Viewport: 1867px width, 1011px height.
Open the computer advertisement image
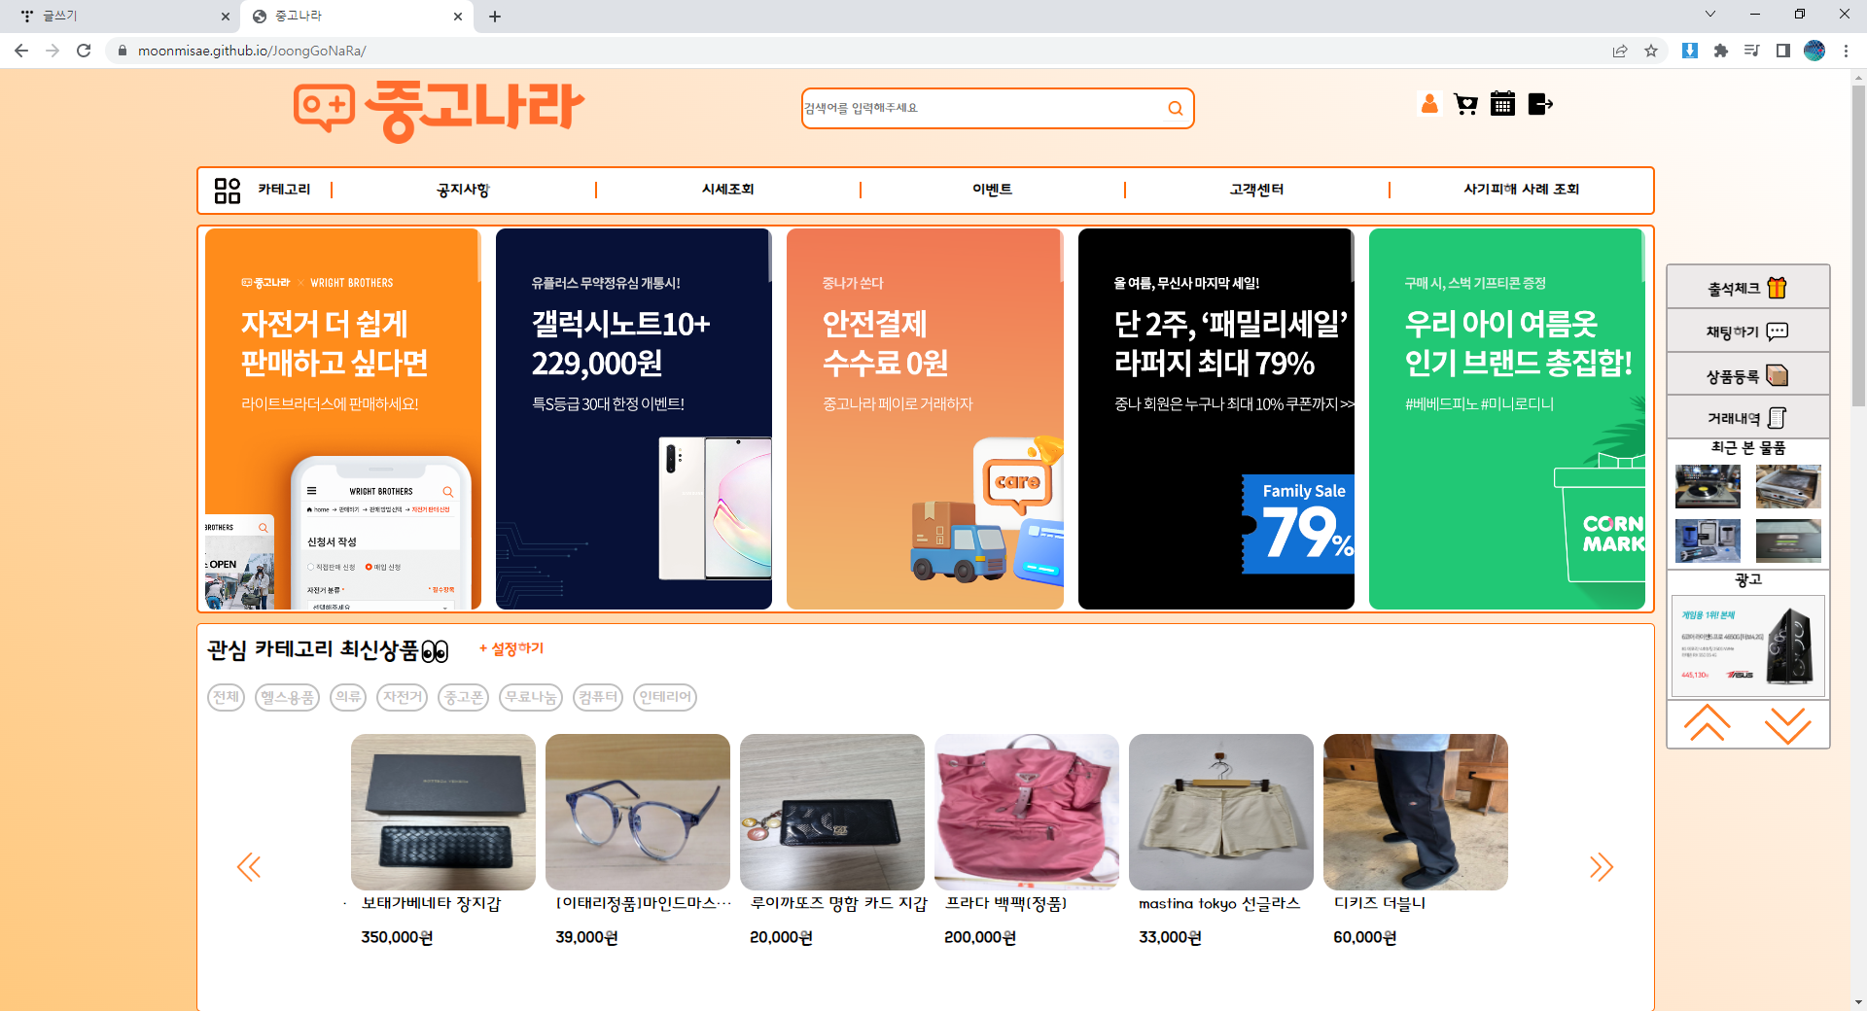tap(1748, 646)
